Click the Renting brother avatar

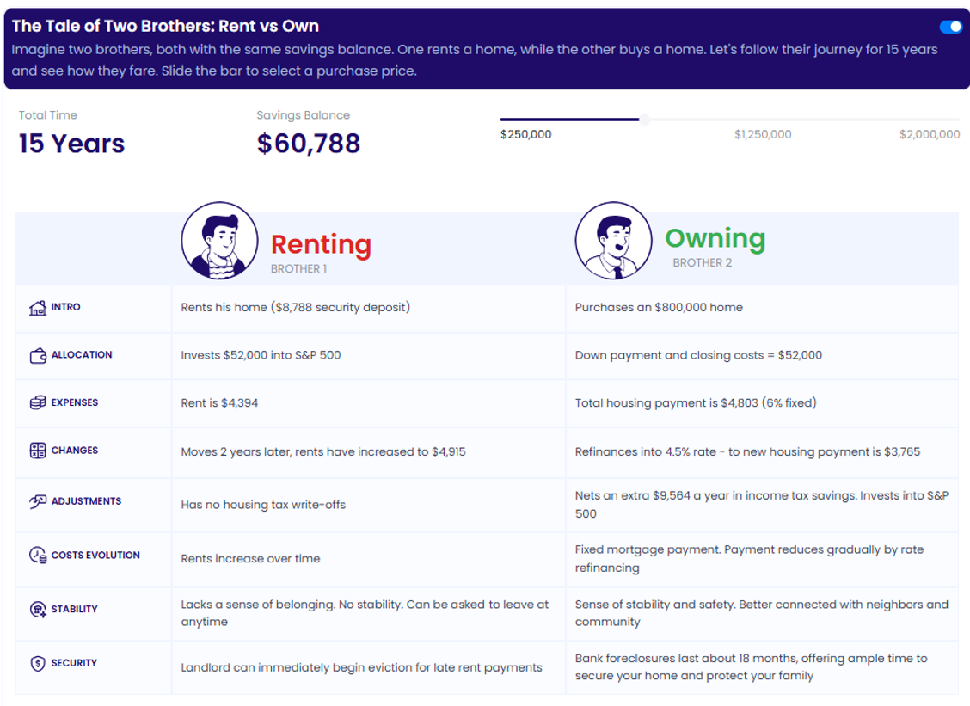click(219, 241)
